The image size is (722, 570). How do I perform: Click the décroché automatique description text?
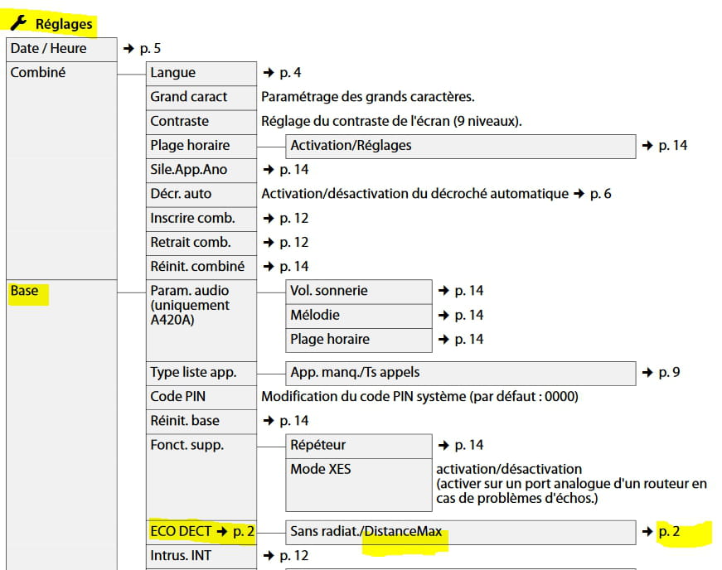click(x=414, y=194)
